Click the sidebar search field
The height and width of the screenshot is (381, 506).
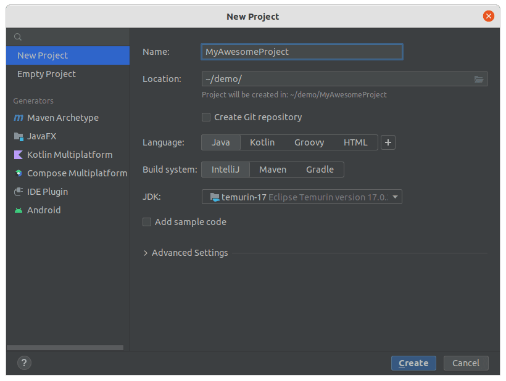pos(68,37)
